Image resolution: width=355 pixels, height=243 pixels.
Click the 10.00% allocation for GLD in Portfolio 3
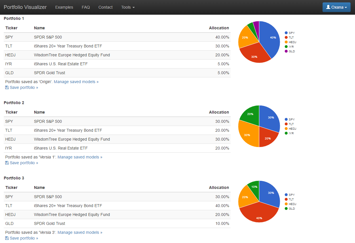(222, 223)
